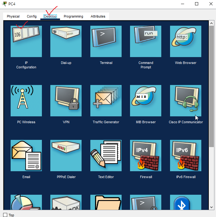Viewport: 216px width, 217px height.
Task: Open the Bluetooth app
Action: click(186, 202)
